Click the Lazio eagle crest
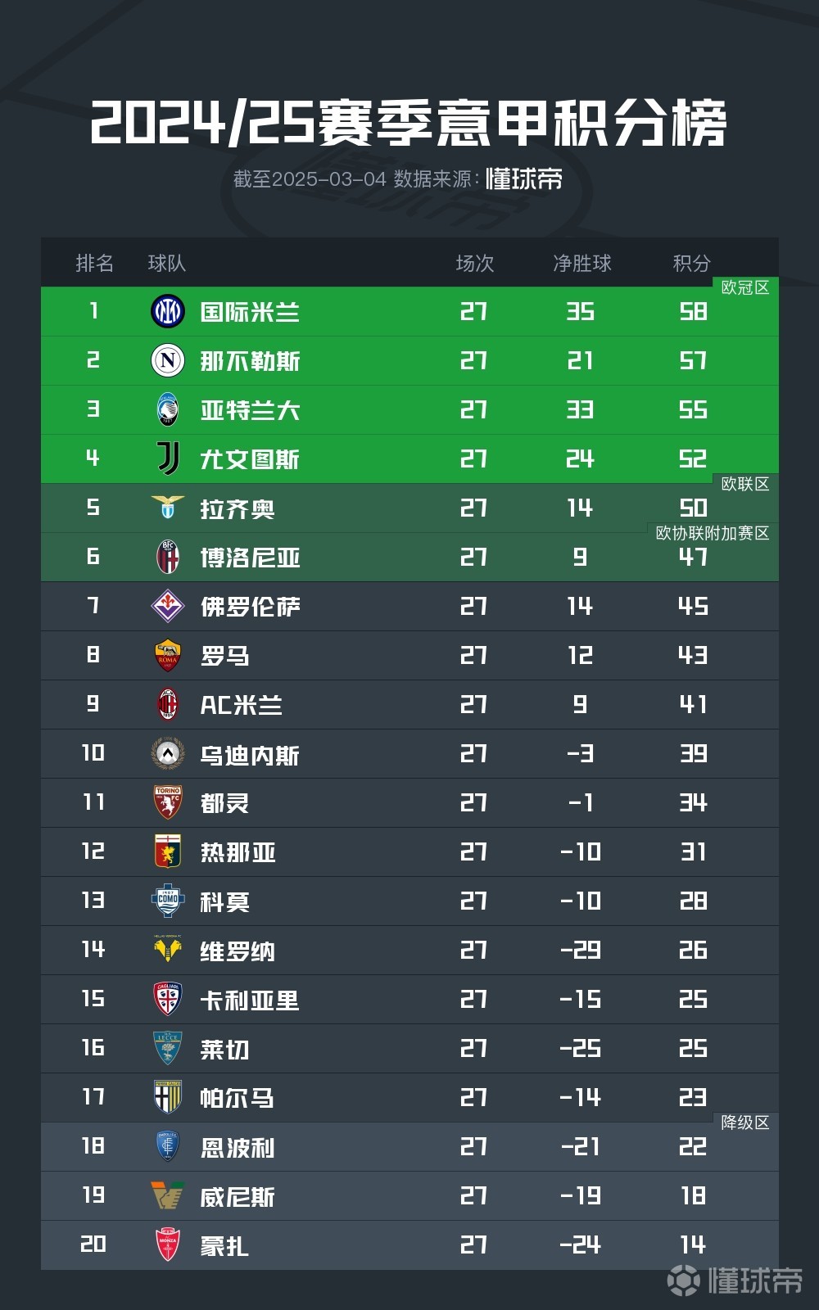The height and width of the screenshot is (1310, 819). (168, 508)
